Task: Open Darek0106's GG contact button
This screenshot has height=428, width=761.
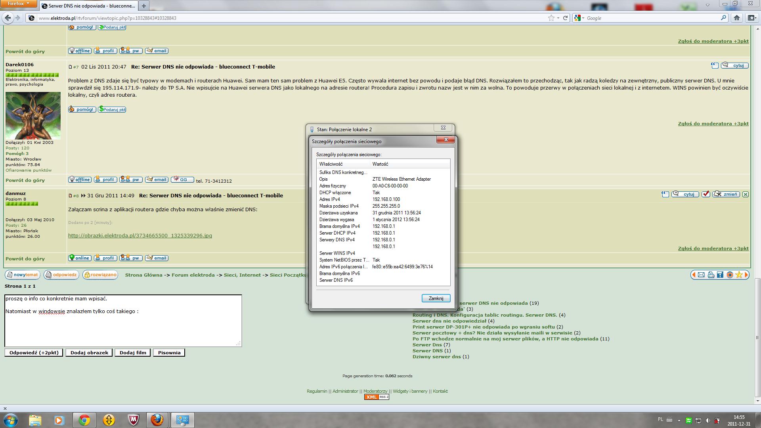Action: pyautogui.click(x=182, y=180)
